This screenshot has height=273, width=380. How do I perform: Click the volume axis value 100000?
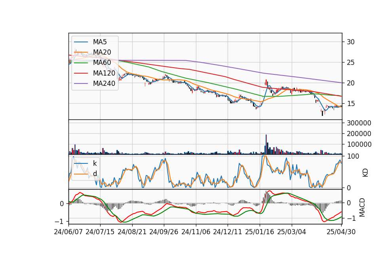click(x=359, y=144)
